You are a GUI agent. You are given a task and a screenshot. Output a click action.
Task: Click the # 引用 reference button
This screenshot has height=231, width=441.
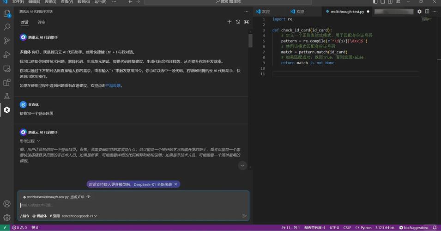pyautogui.click(x=54, y=216)
